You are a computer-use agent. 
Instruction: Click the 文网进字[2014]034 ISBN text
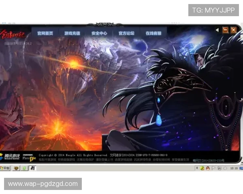pyautogui.click(x=139, y=155)
